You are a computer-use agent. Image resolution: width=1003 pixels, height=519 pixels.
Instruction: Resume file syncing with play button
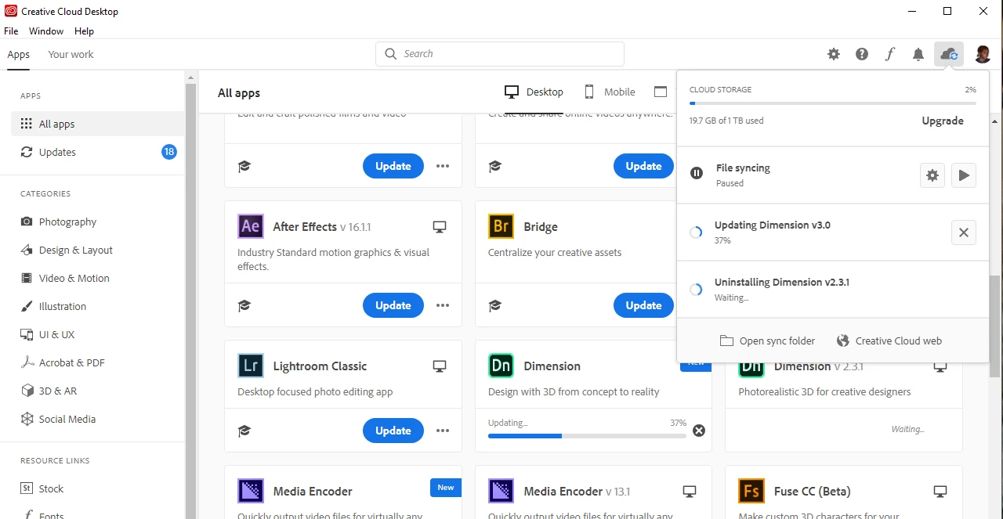click(x=964, y=175)
